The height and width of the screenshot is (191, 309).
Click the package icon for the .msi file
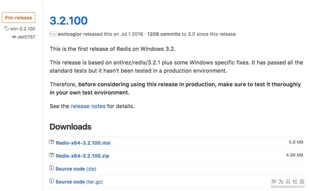[52, 142]
